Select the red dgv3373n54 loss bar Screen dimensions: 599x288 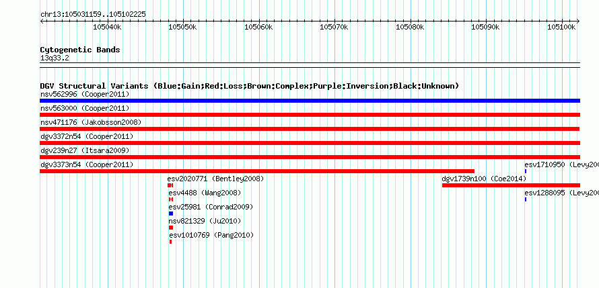[257, 171]
